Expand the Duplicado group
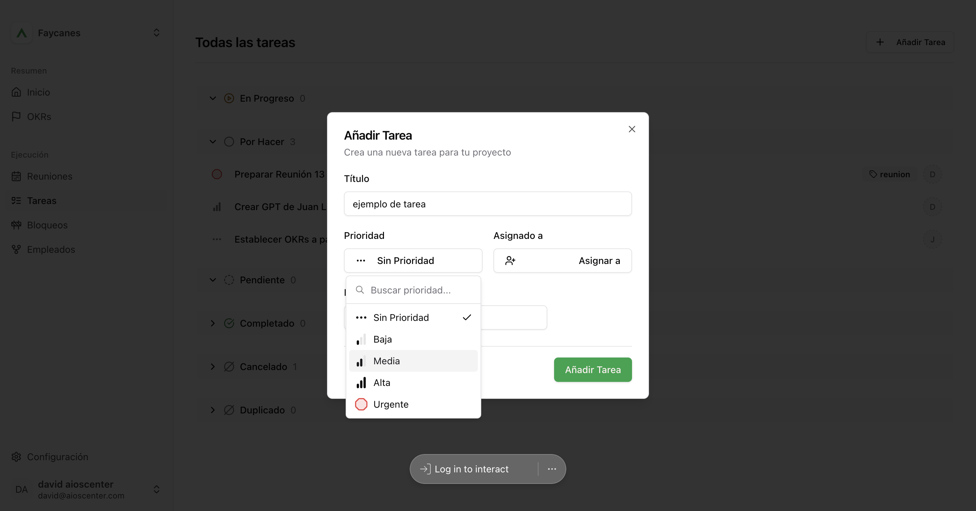976x511 pixels. pos(212,410)
